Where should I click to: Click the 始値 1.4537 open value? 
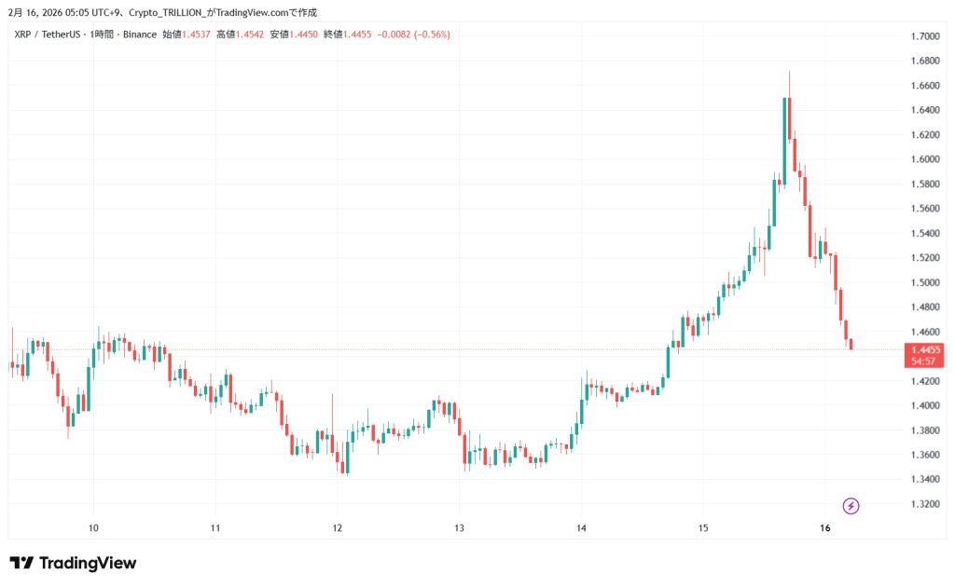click(196, 34)
